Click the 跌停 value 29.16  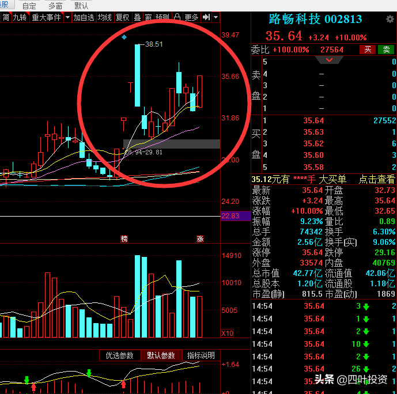tap(385, 252)
